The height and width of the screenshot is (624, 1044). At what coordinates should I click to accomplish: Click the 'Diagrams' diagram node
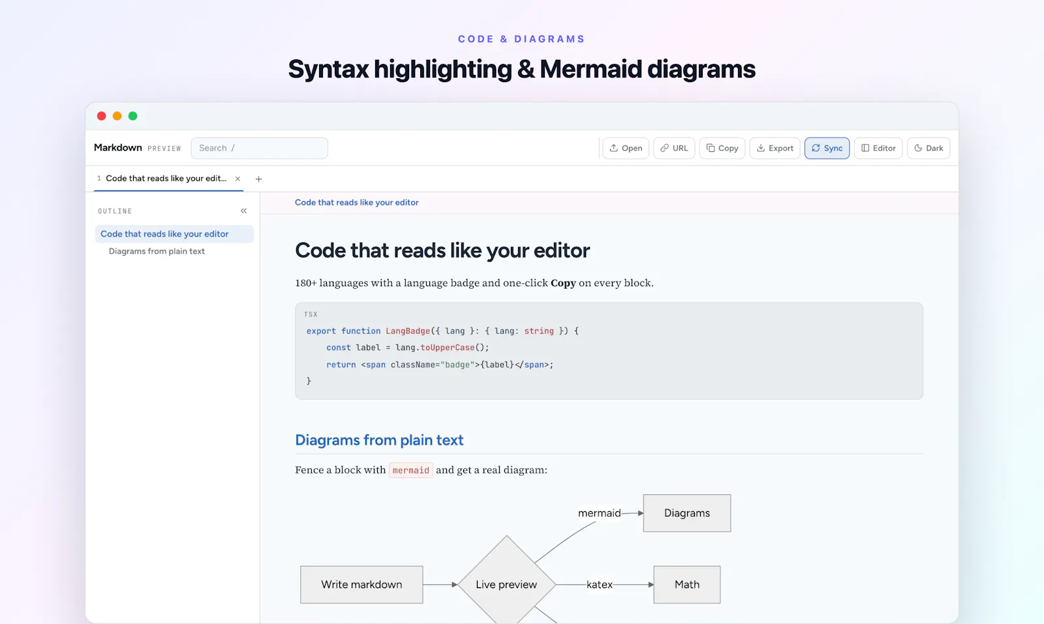tap(687, 513)
